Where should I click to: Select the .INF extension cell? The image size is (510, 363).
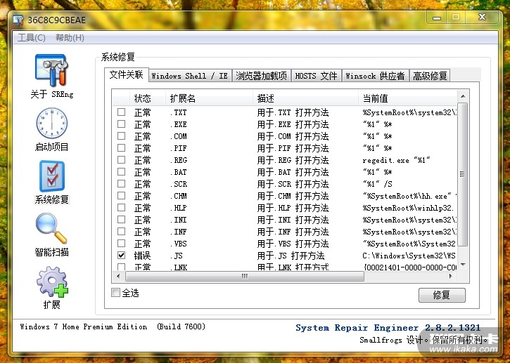pos(179,232)
